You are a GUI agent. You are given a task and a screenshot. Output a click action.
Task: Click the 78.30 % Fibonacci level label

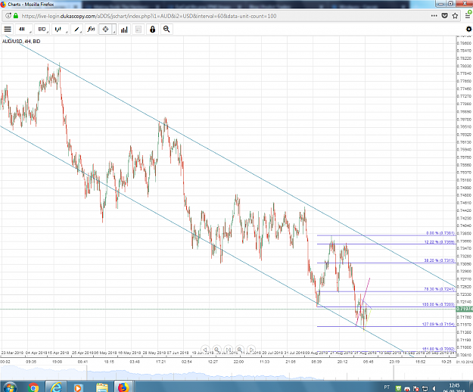pyautogui.click(x=439, y=289)
